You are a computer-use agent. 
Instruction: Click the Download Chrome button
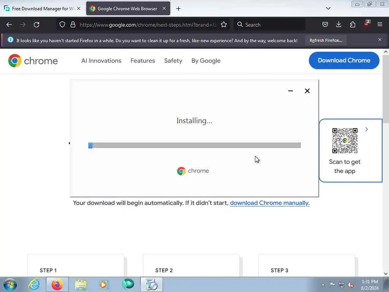344,60
